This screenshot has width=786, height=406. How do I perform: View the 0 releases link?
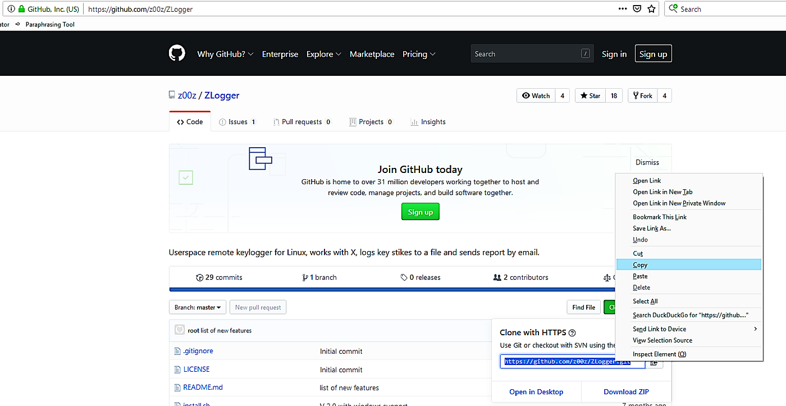421,277
